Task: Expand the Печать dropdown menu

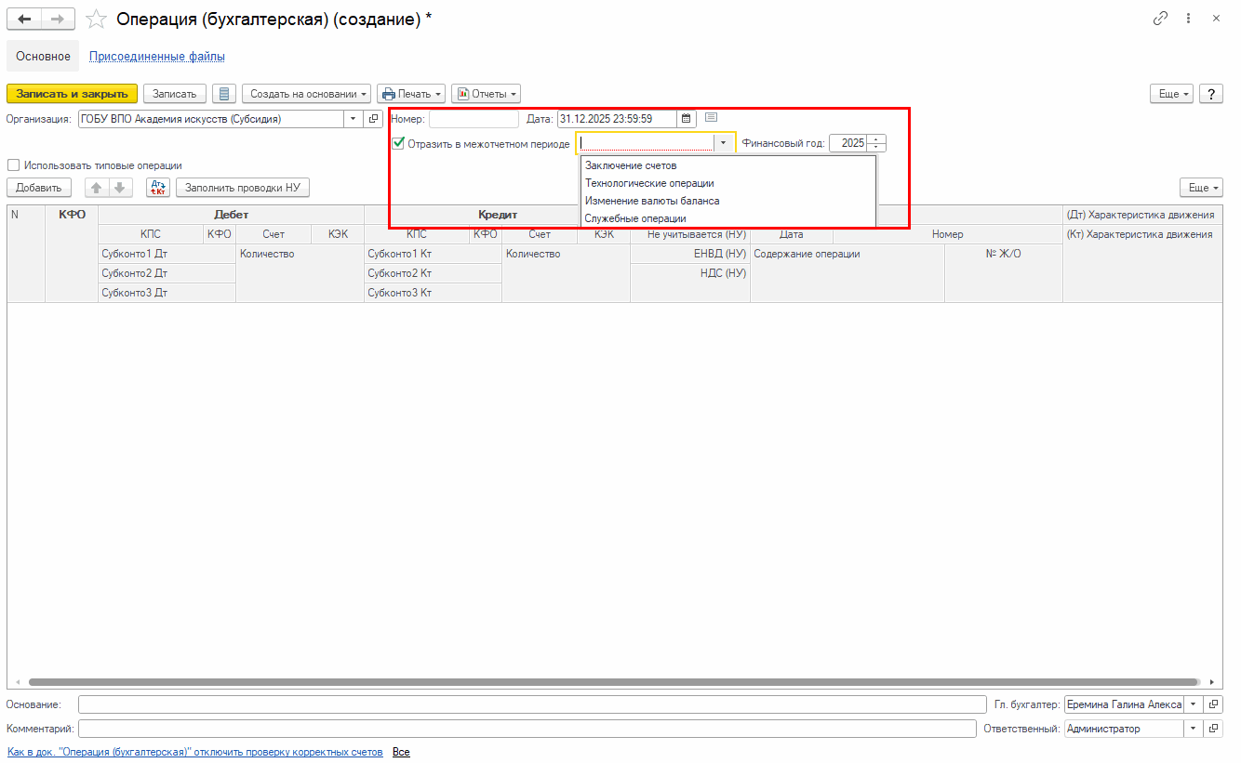Action: [410, 94]
